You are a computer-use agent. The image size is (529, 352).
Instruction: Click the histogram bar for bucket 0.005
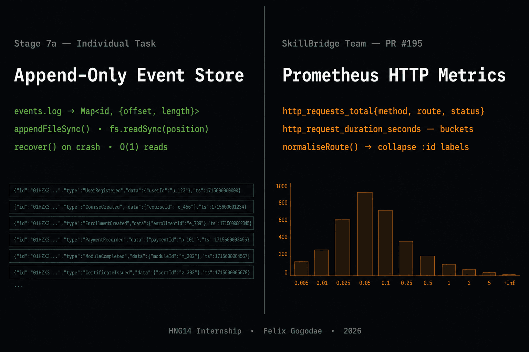(301, 269)
